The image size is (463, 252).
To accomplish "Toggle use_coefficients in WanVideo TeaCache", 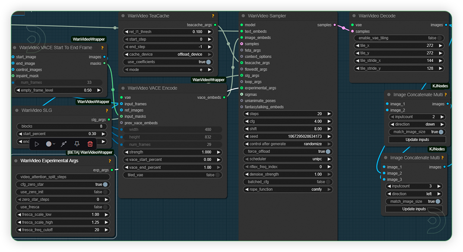I will click(x=168, y=62).
